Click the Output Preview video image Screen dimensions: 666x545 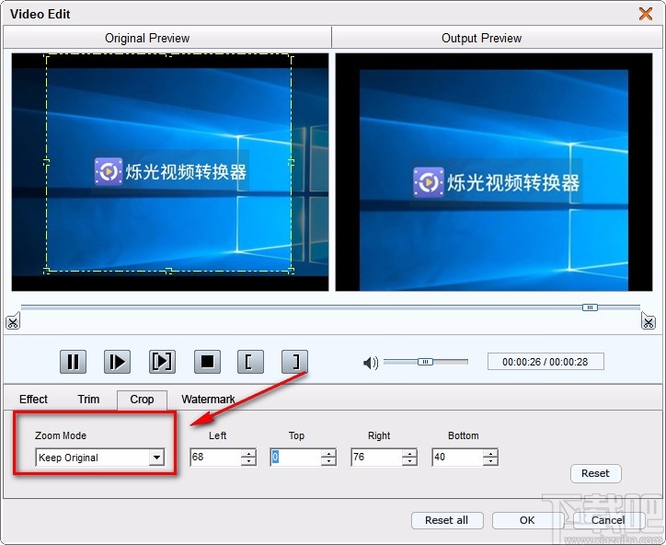(x=494, y=172)
